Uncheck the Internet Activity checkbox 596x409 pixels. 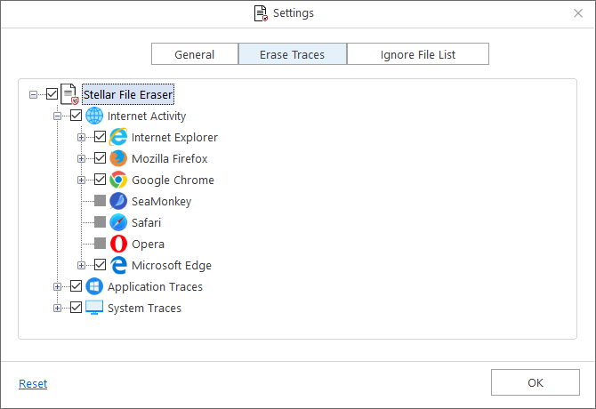[76, 116]
